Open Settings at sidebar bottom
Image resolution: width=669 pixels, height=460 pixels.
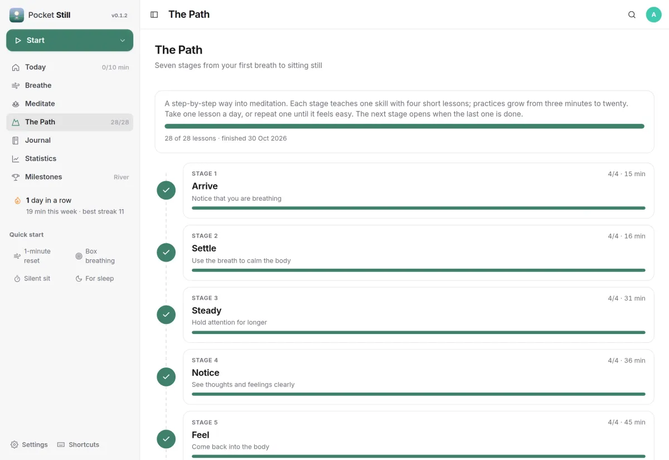[x=29, y=444]
